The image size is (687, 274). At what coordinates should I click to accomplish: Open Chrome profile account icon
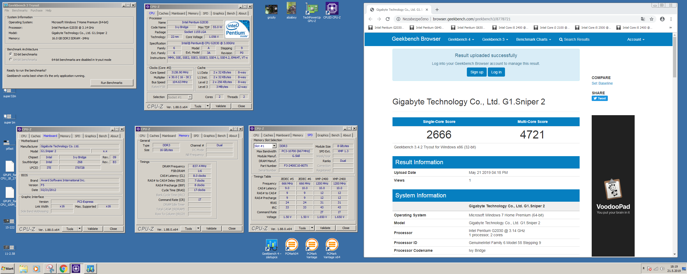[x=662, y=19]
